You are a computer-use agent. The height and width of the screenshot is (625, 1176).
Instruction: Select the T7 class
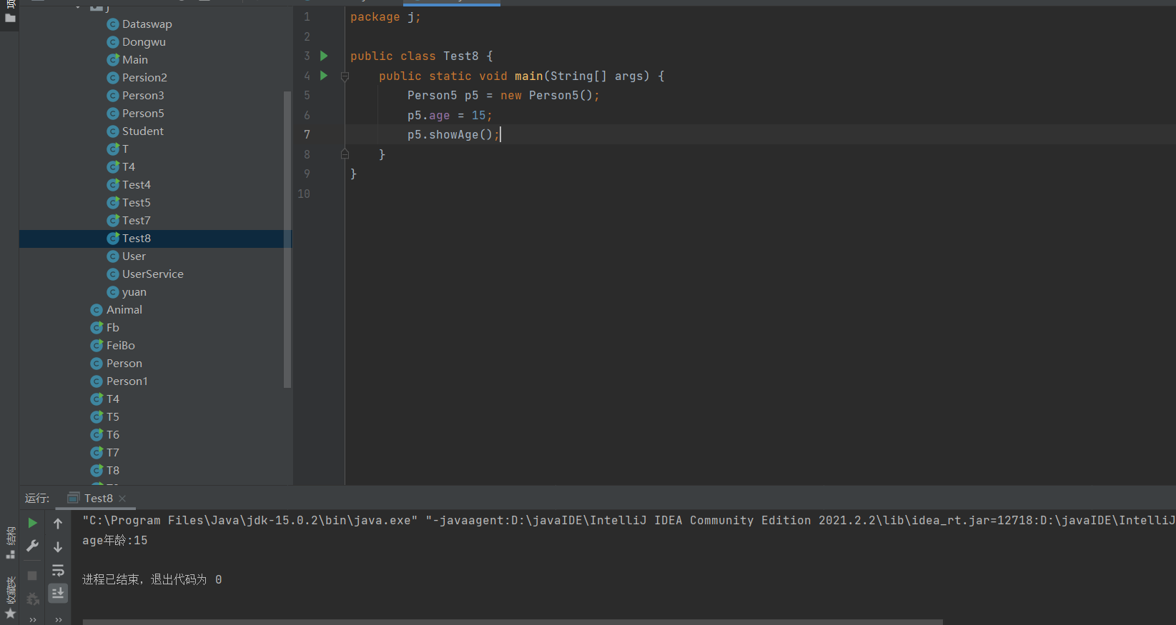(x=113, y=453)
